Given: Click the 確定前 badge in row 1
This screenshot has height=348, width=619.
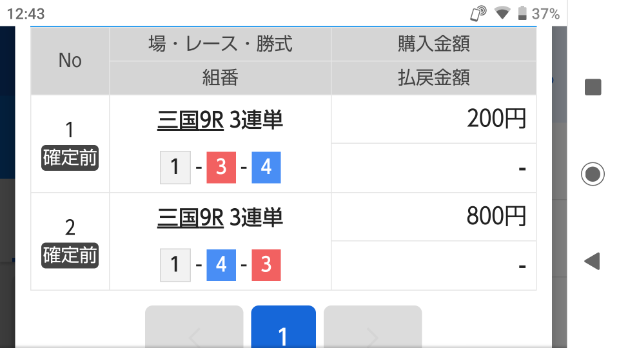Looking at the screenshot, I should pyautogui.click(x=70, y=158).
